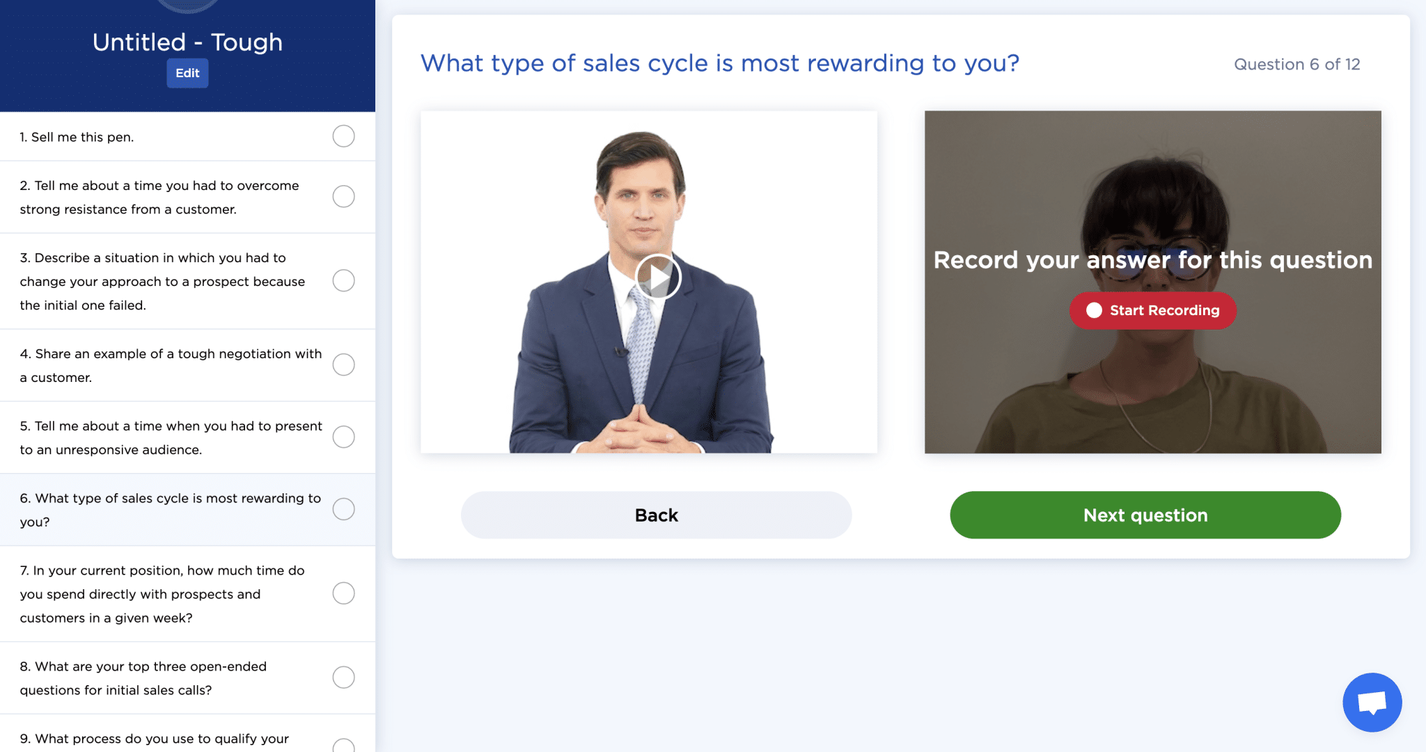
Task: Click the Edit button under the title
Action: coord(187,72)
